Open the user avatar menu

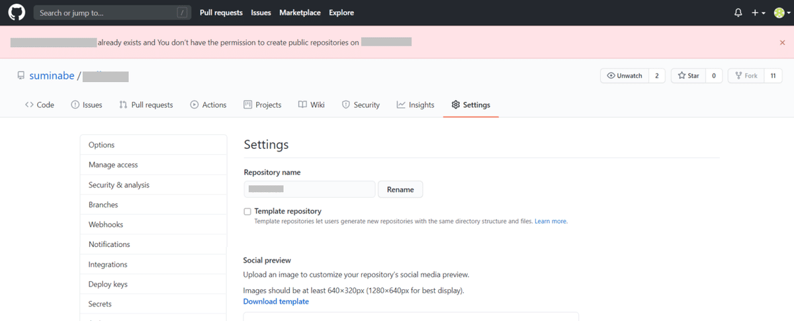click(781, 13)
